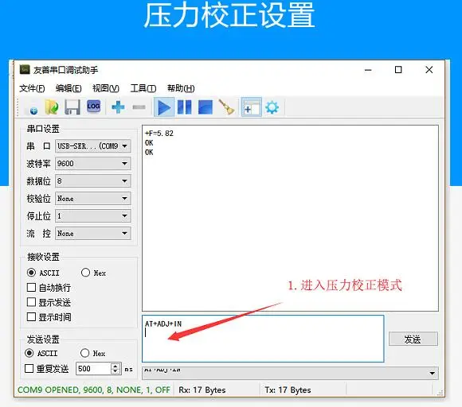Click the blue stop square icon

[205, 107]
